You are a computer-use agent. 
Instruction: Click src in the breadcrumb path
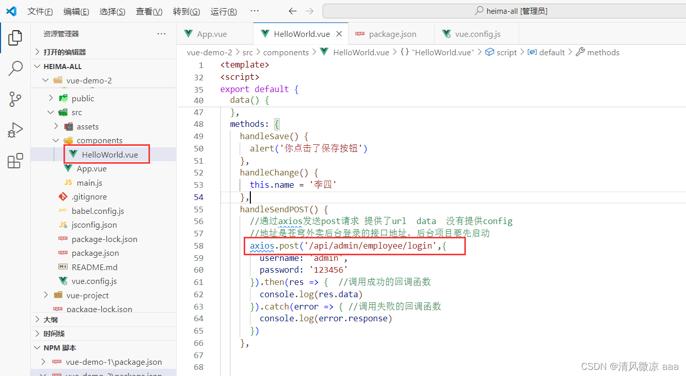coord(248,52)
